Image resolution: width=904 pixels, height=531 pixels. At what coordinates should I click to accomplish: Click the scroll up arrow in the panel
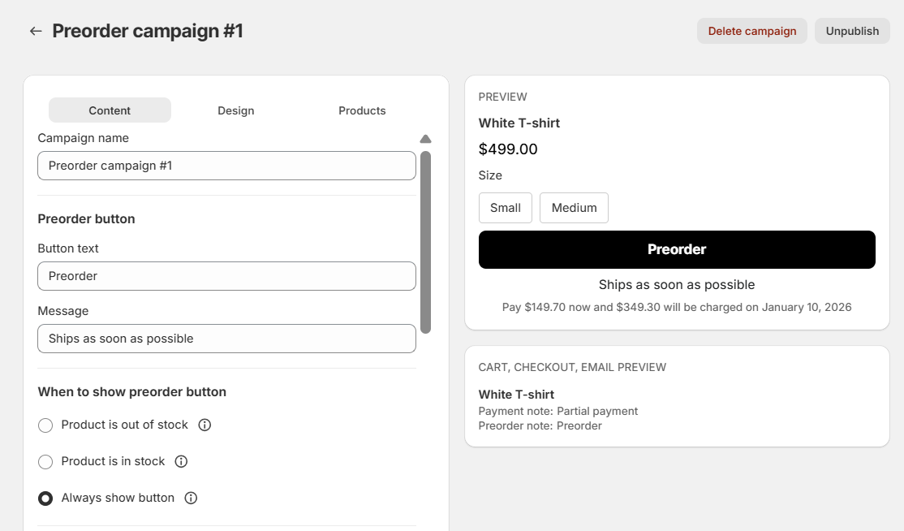425,139
